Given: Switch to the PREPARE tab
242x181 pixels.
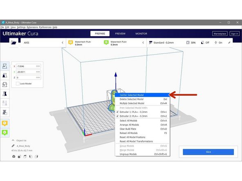Looking at the screenshot, I should (x=100, y=33).
